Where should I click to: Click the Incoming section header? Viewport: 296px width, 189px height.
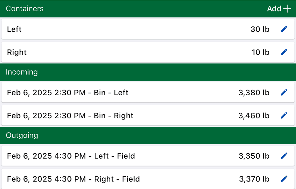[x=22, y=72]
